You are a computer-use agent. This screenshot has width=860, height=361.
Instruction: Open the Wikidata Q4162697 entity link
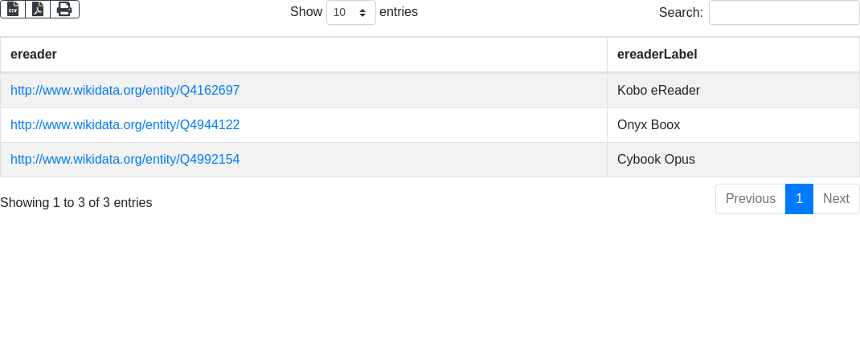(125, 91)
